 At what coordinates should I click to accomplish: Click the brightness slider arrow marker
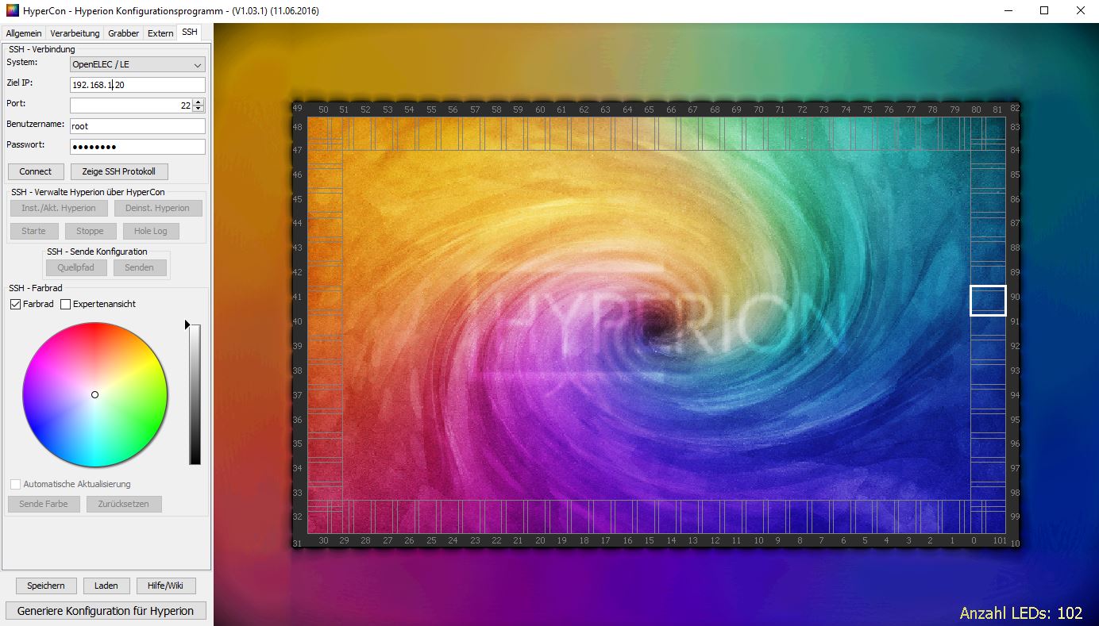point(188,325)
